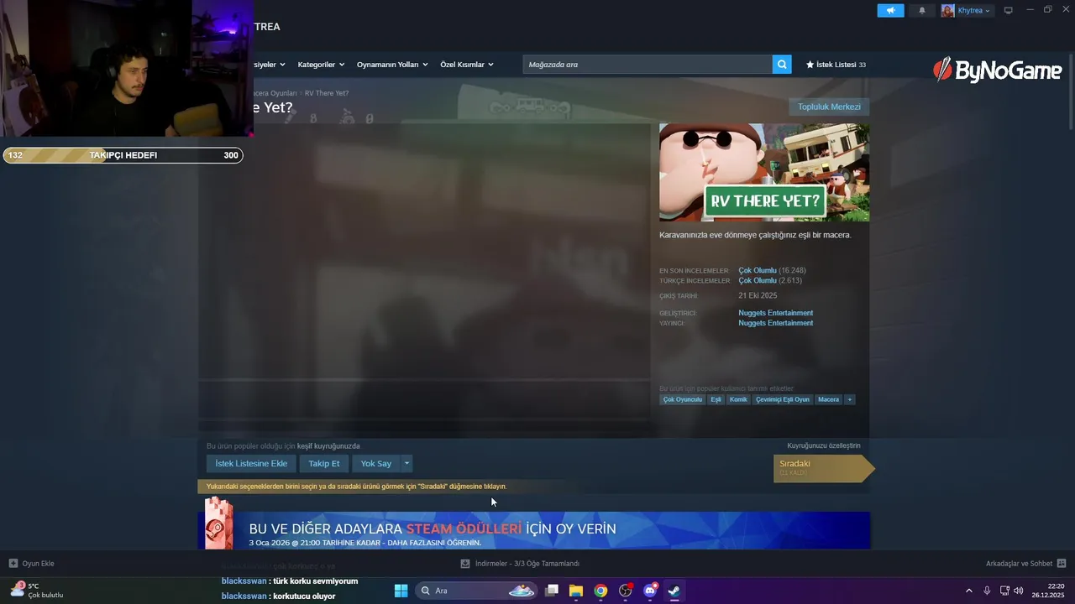The image size is (1075, 604).
Task: Open Task View in taskbar
Action: click(552, 591)
